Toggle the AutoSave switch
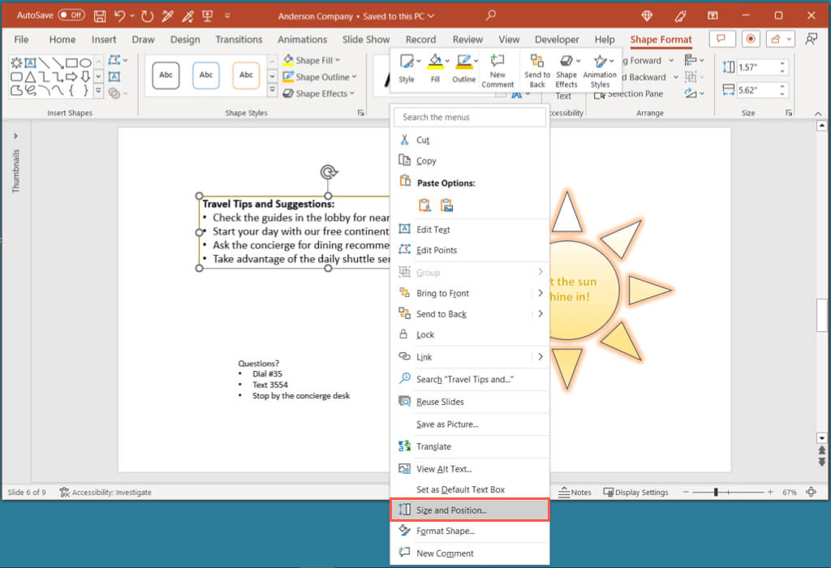Viewport: 831px width, 568px height. click(71, 15)
